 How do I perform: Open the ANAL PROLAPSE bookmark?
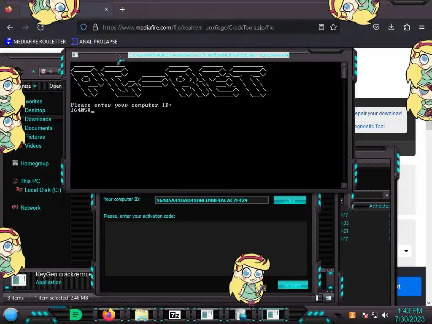tap(94, 42)
